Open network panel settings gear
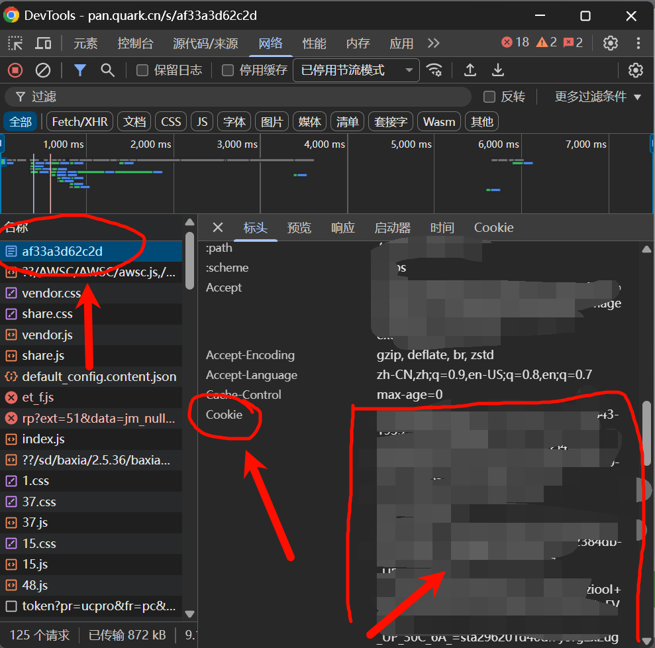655x648 pixels. (x=636, y=70)
